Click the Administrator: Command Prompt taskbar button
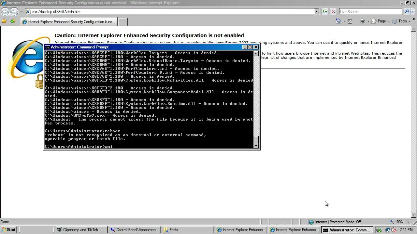 coord(347,230)
